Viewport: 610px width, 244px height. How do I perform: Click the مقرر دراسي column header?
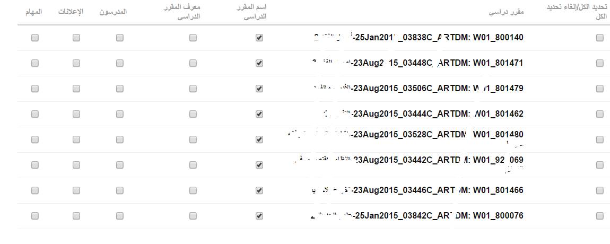507,12
